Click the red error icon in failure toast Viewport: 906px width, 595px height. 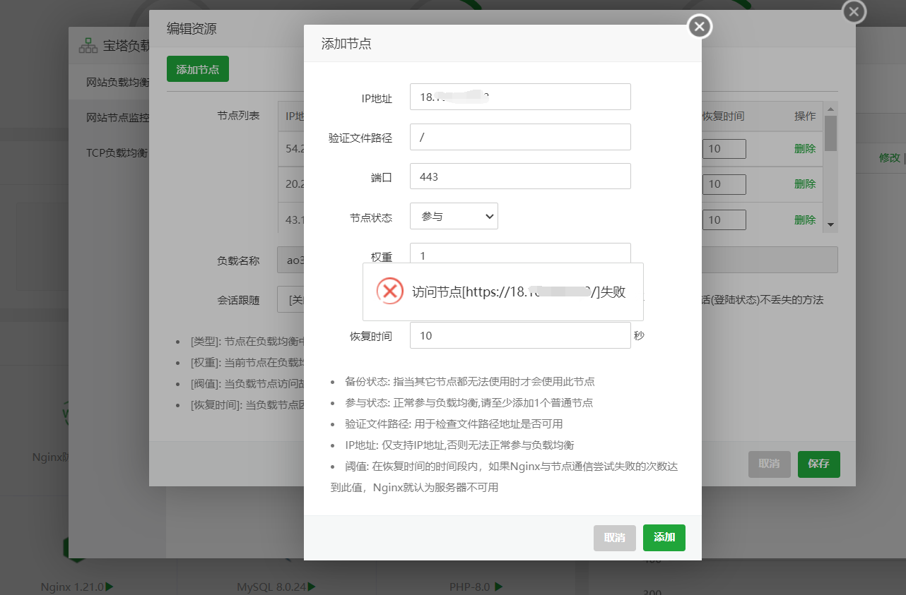[x=389, y=292]
